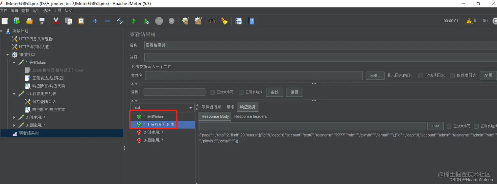
Task: Click the 查找 search button
Action: coord(274,92)
